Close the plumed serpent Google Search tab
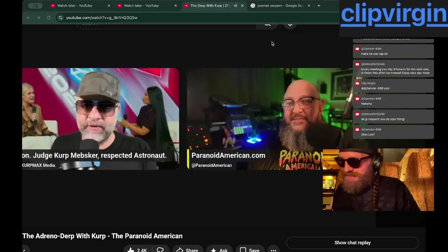Image resolution: width=448 pixels, height=252 pixels. point(309,6)
